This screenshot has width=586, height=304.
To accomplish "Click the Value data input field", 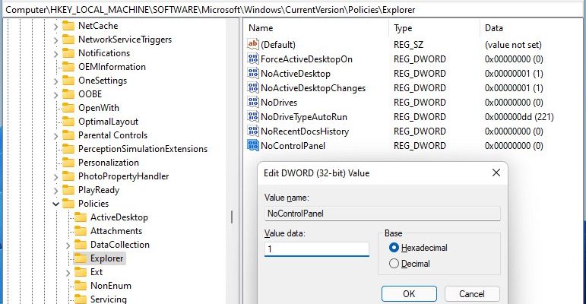I will coord(316,249).
